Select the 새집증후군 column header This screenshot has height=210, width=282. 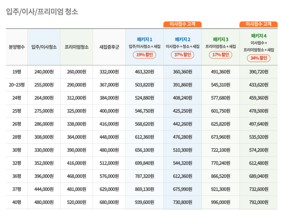[x=109, y=47]
